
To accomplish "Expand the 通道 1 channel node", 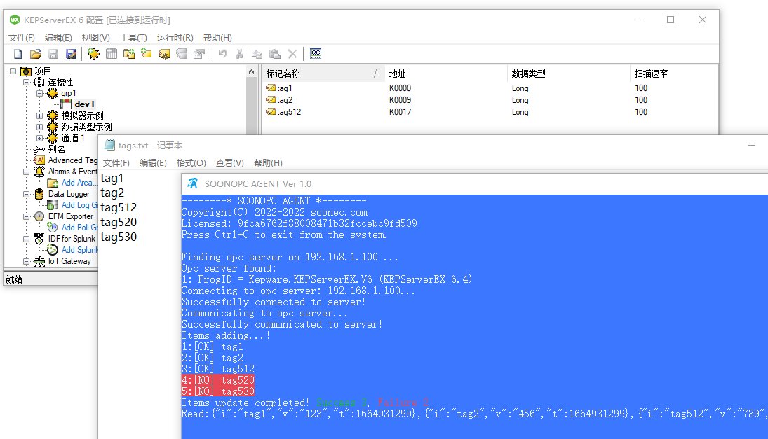I will (40, 138).
